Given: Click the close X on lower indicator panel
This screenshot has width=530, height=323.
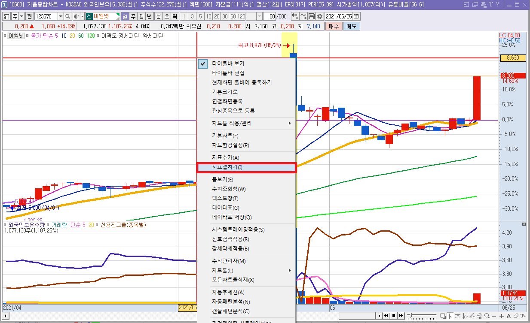Looking at the screenshot, I should coord(524,224).
